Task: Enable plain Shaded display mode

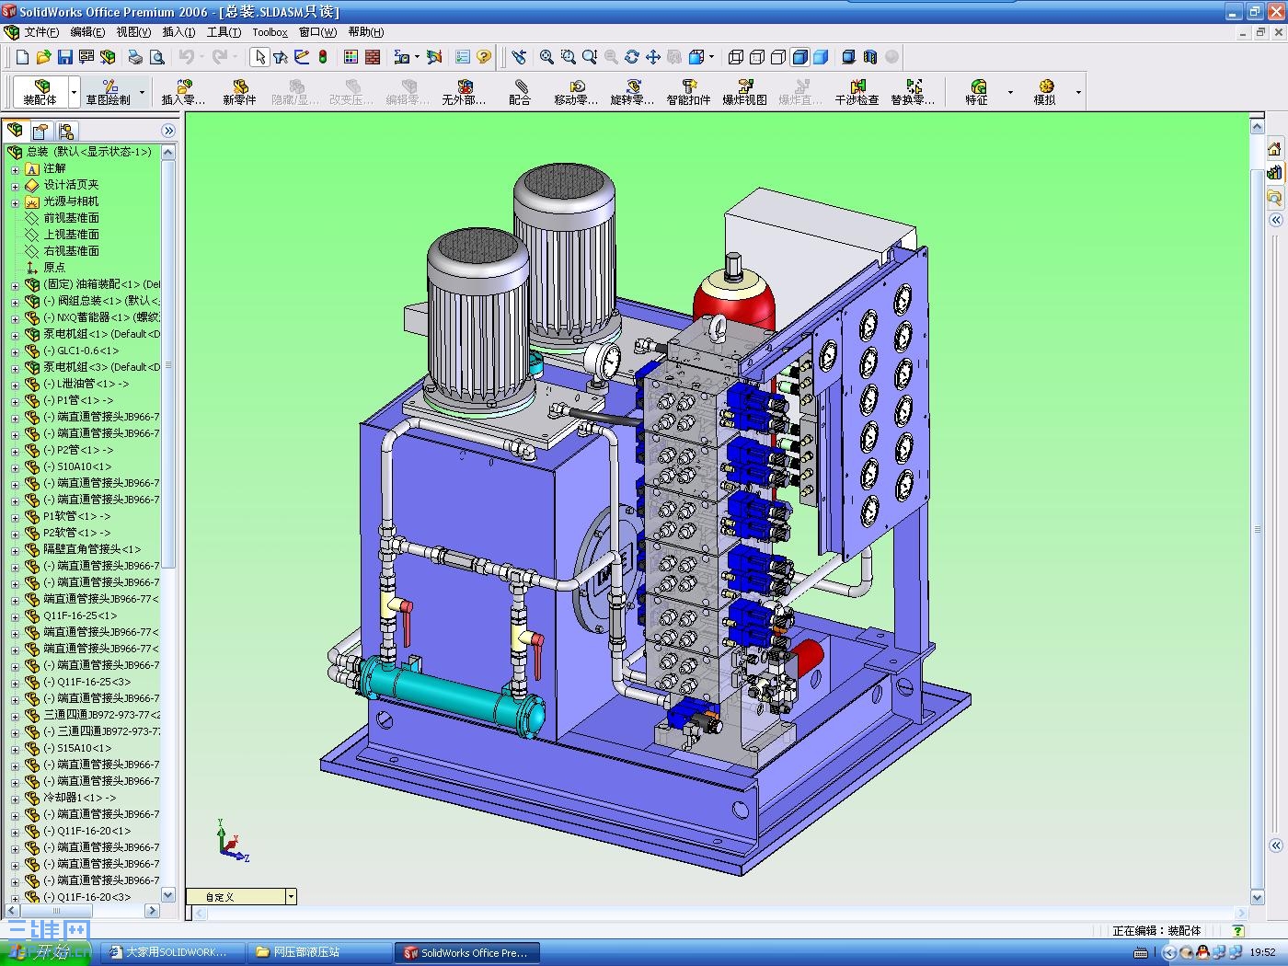Action: point(821,57)
